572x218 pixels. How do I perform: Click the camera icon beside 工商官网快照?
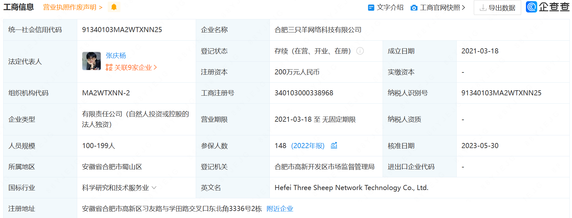coord(414,8)
